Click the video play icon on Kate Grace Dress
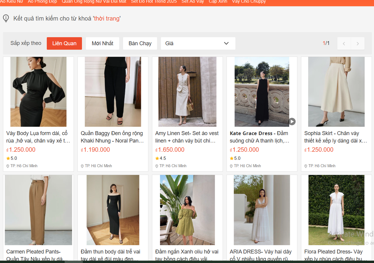Image resolution: width=374 pixels, height=263 pixels. coord(292,121)
